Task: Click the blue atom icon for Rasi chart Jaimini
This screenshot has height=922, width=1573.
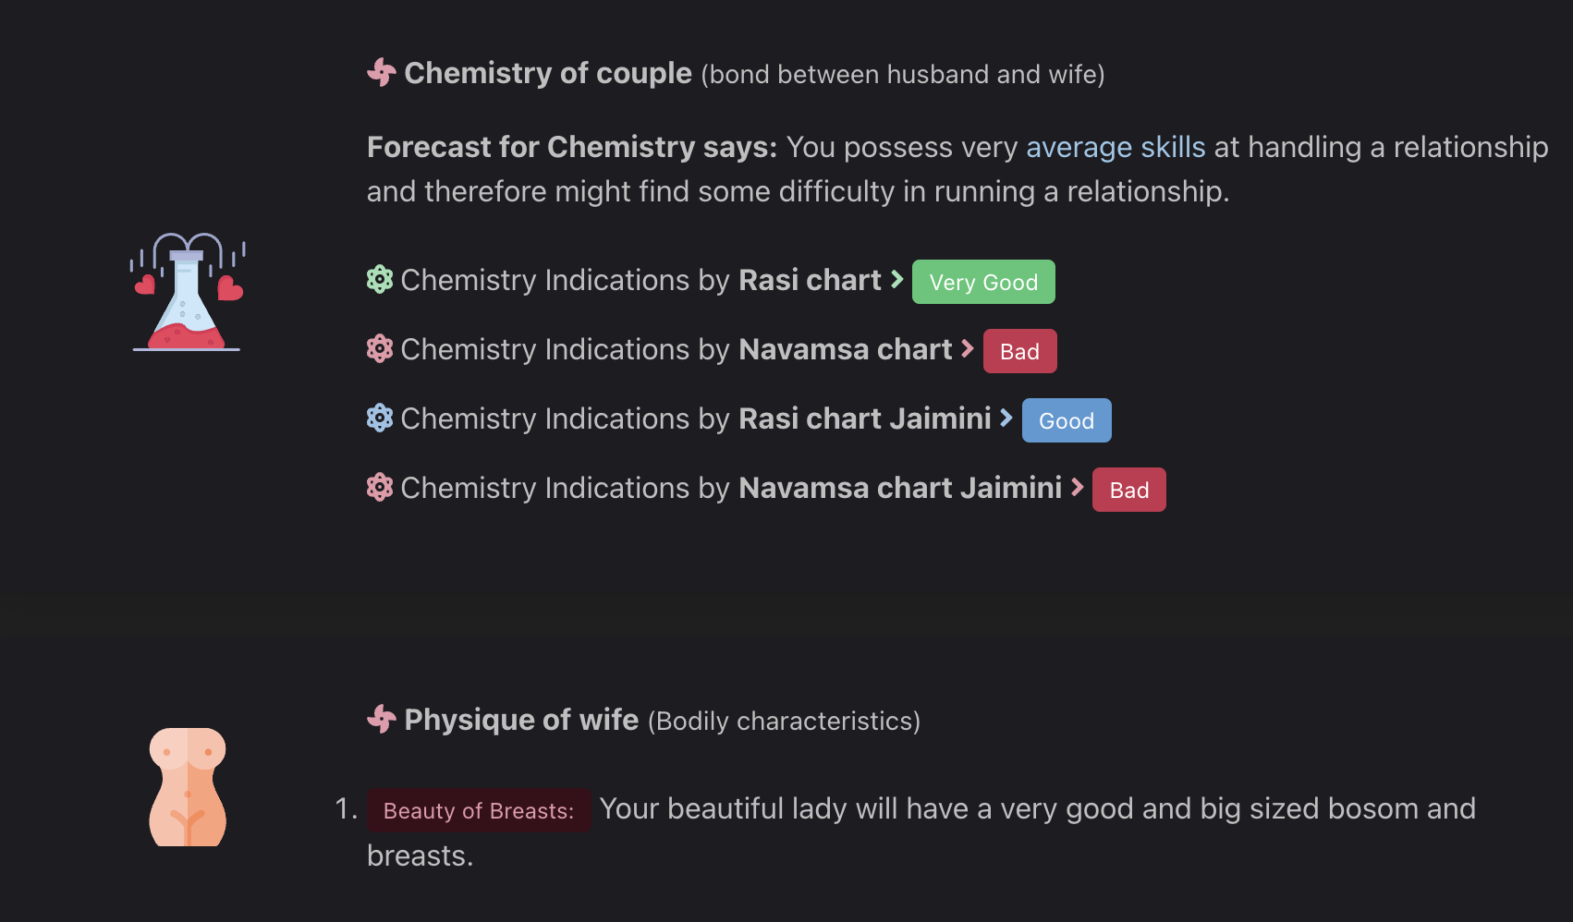Action: tap(380, 418)
